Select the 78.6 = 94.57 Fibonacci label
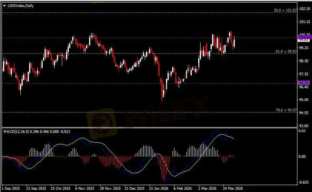 286,110
